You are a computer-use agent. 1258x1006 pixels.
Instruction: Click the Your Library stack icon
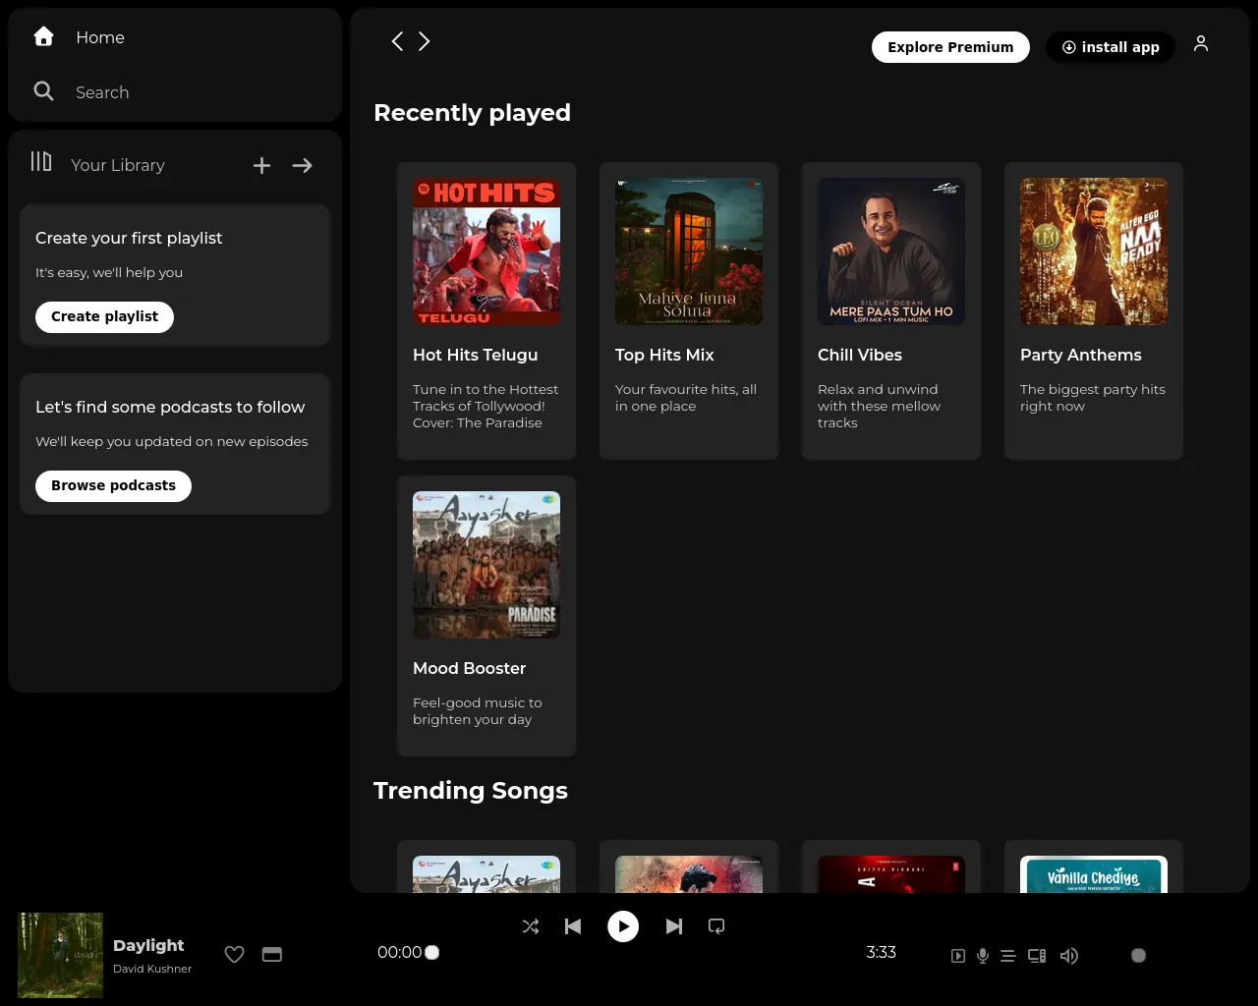41,161
